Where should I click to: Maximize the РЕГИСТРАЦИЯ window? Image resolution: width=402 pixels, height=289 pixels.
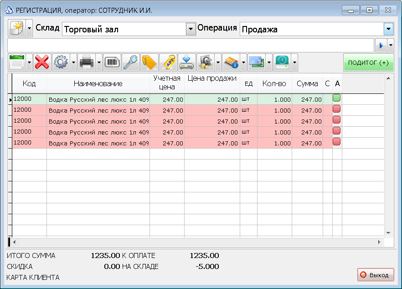[x=369, y=10]
